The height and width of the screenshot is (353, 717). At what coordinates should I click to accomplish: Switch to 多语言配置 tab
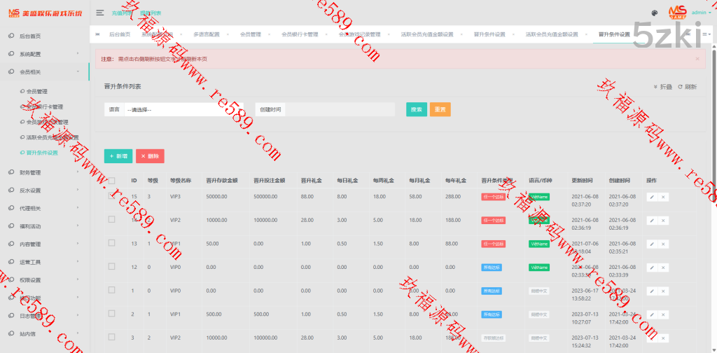click(x=206, y=34)
